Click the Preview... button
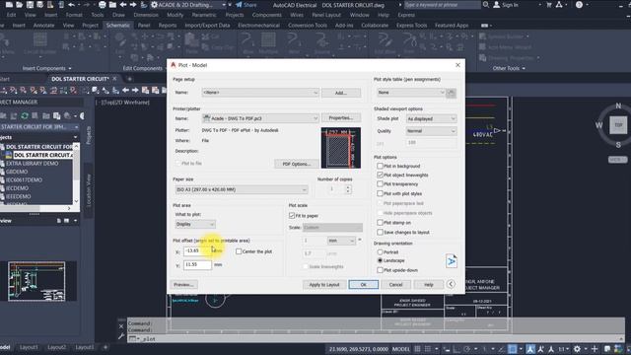 (184, 285)
